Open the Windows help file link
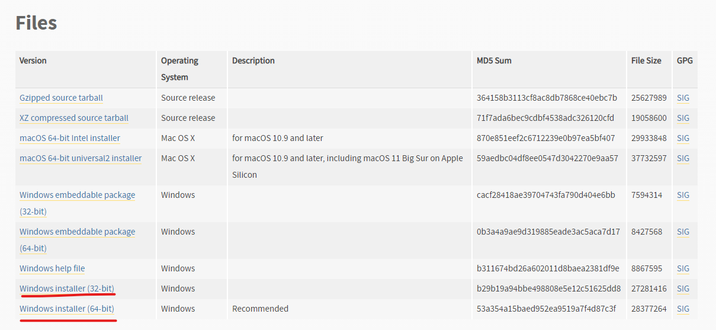Screen dimensions: 716x330 52,268
